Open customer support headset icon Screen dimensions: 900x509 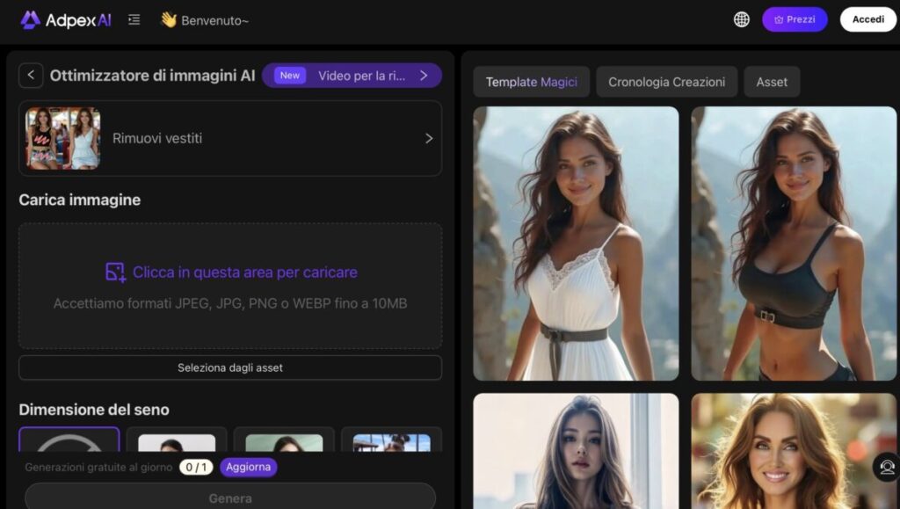point(887,467)
